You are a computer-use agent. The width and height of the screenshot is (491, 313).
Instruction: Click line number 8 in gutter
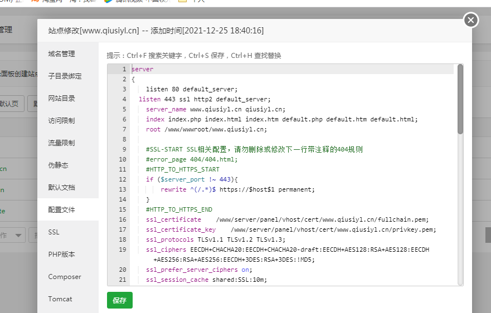pos(124,139)
